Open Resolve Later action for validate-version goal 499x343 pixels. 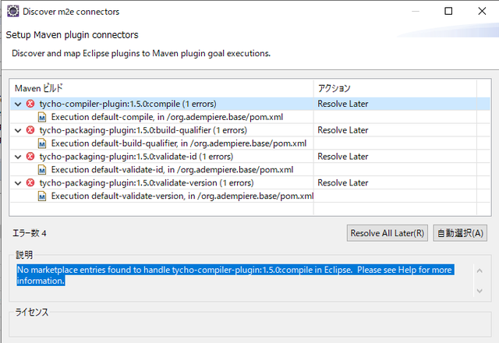pyautogui.click(x=343, y=183)
